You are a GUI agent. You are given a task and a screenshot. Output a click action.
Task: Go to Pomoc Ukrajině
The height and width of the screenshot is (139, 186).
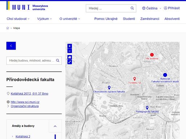[x=106, y=19]
